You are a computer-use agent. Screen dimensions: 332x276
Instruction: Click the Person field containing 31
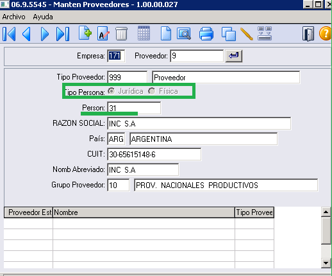pos(134,108)
